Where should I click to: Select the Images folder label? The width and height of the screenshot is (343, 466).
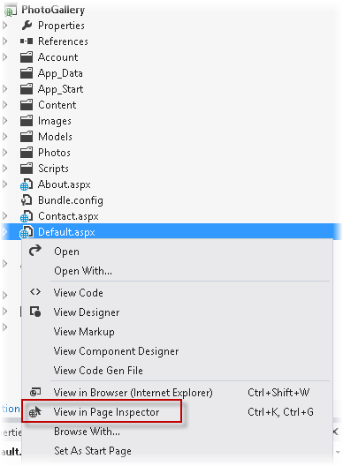click(x=55, y=121)
